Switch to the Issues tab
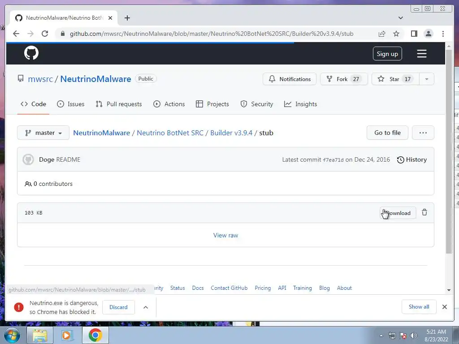Image resolution: width=459 pixels, height=344 pixels. pyautogui.click(x=70, y=104)
